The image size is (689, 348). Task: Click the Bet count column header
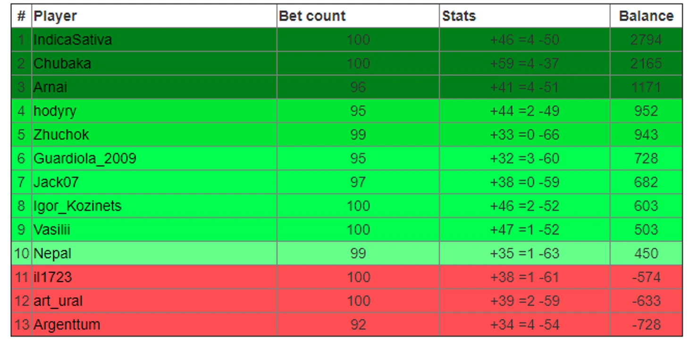click(x=312, y=16)
